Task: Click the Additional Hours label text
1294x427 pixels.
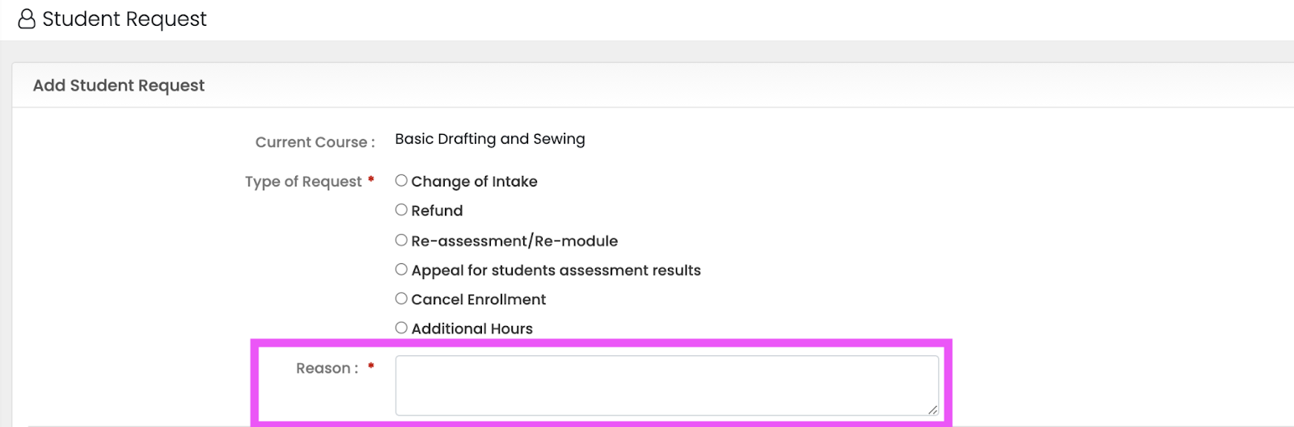Action: point(472,329)
